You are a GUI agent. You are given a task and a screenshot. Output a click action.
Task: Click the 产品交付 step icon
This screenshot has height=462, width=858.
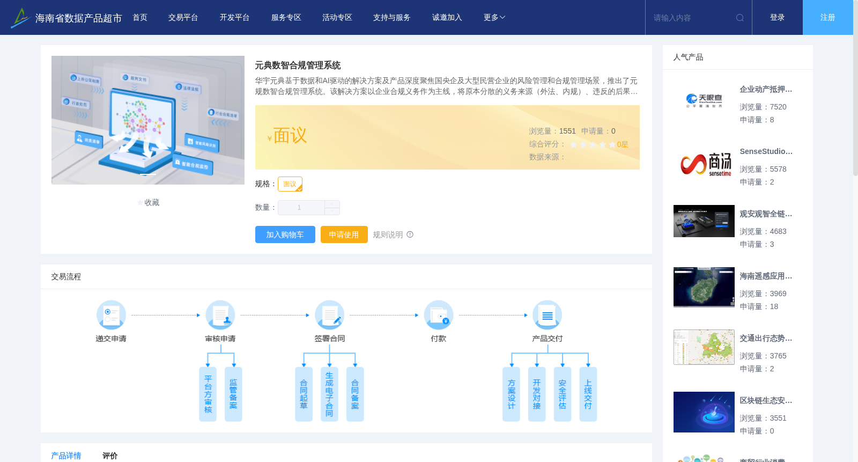pyautogui.click(x=548, y=315)
